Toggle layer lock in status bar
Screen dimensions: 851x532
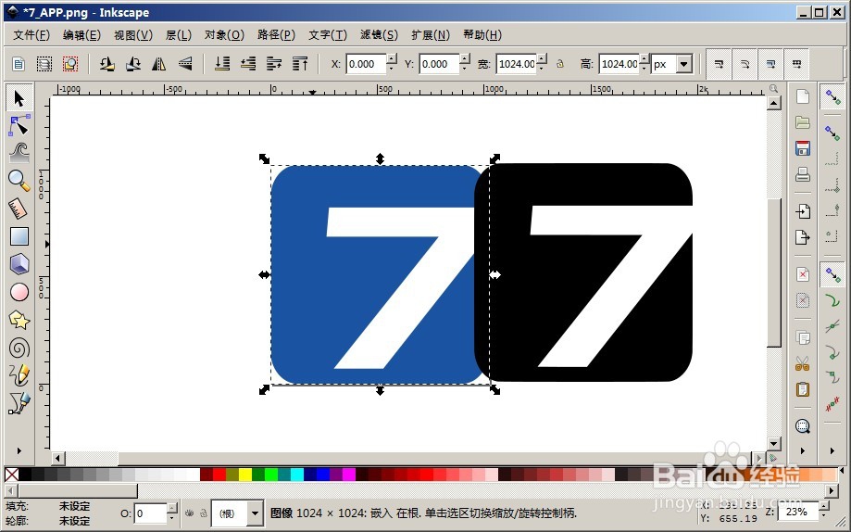pos(203,513)
